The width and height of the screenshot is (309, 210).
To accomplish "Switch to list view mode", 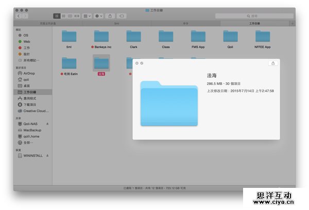I will click(63, 16).
